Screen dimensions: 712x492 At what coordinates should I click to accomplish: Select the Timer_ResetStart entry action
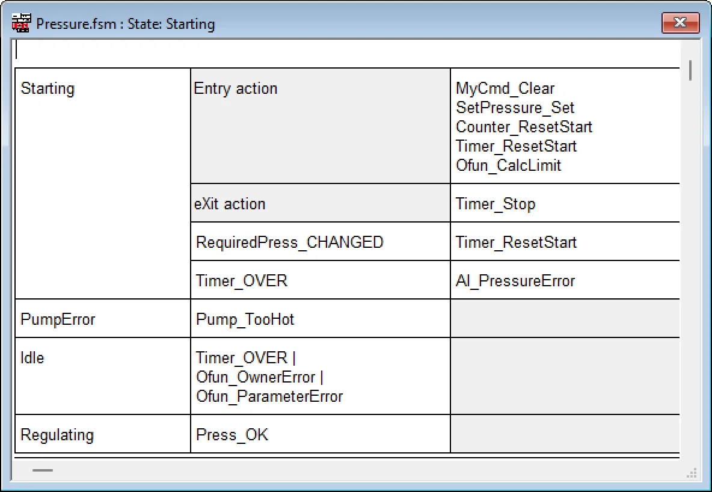point(516,146)
